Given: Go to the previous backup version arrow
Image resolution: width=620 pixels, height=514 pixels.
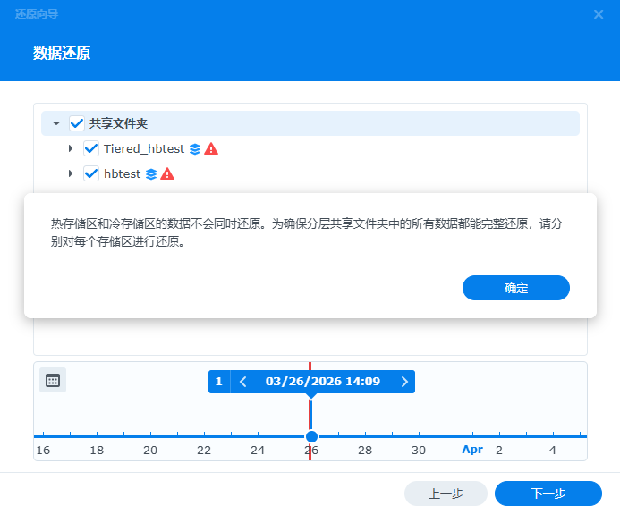Looking at the screenshot, I should point(242,382).
